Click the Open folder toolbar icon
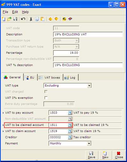Screen dimensions: 127x162 click(10, 19)
